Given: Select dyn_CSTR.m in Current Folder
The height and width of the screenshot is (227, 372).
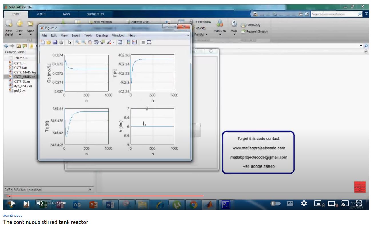Looking at the screenshot, I should pos(23,86).
